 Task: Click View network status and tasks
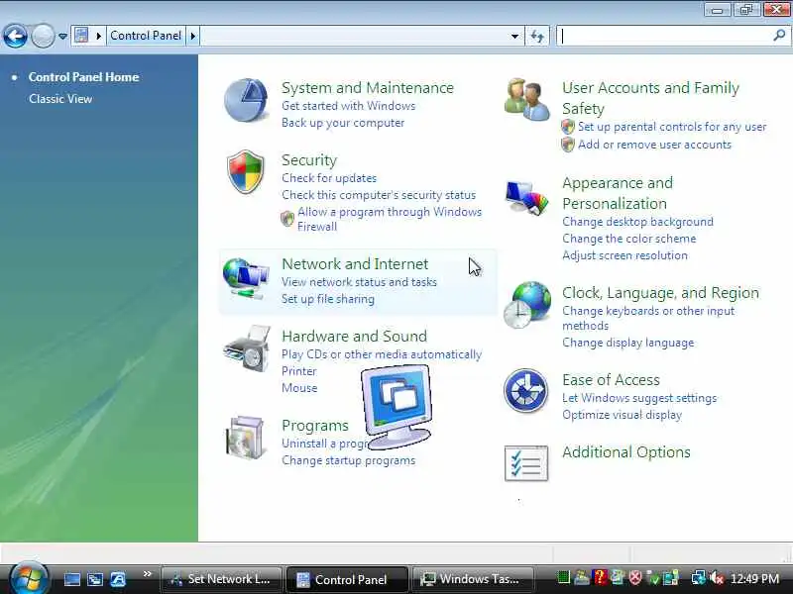click(x=359, y=282)
